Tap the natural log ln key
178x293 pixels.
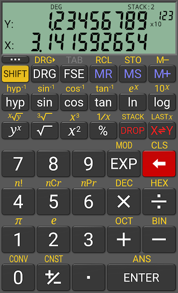click(133, 102)
